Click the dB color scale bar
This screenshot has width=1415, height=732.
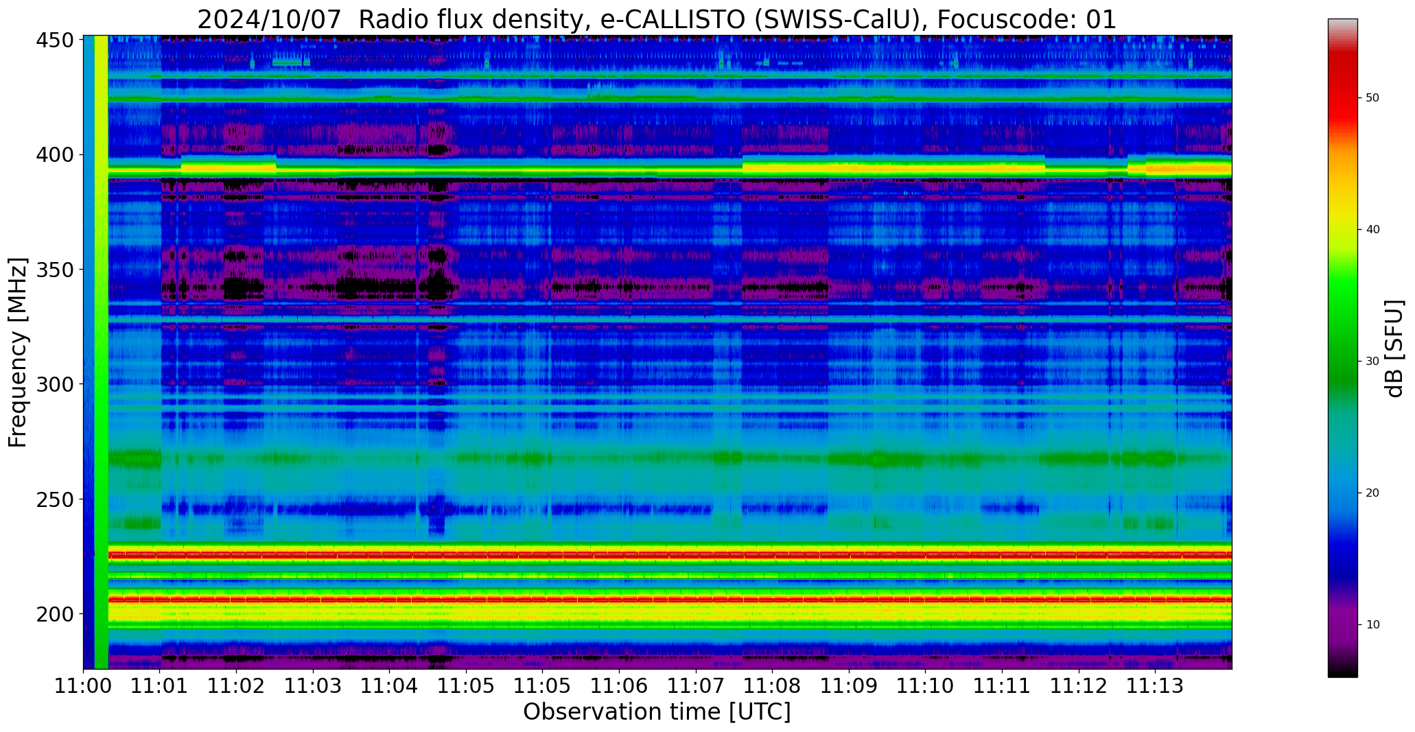point(1342,348)
